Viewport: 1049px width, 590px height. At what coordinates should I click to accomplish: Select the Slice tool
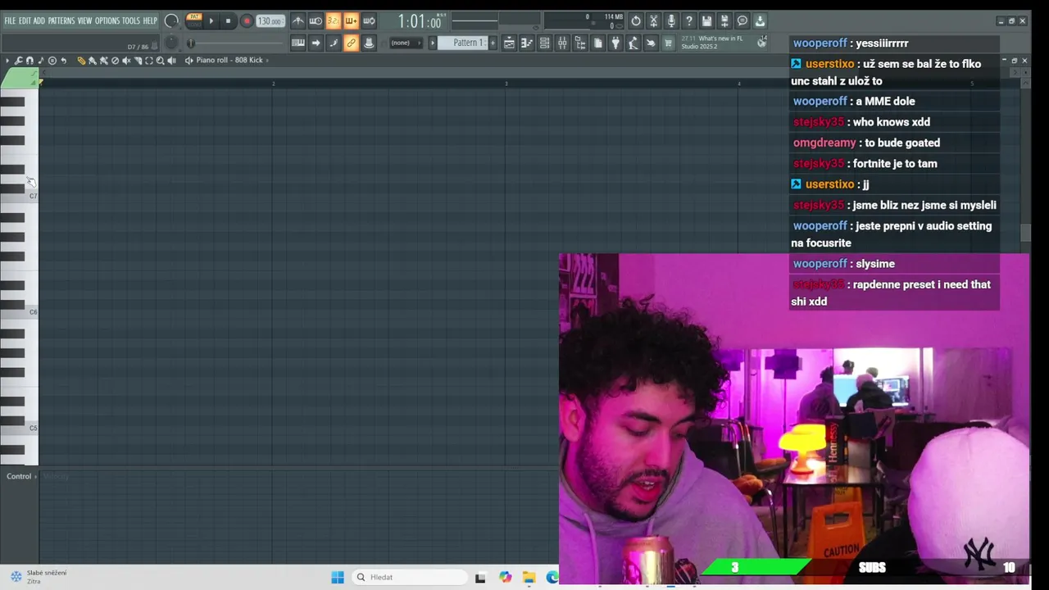(138, 60)
